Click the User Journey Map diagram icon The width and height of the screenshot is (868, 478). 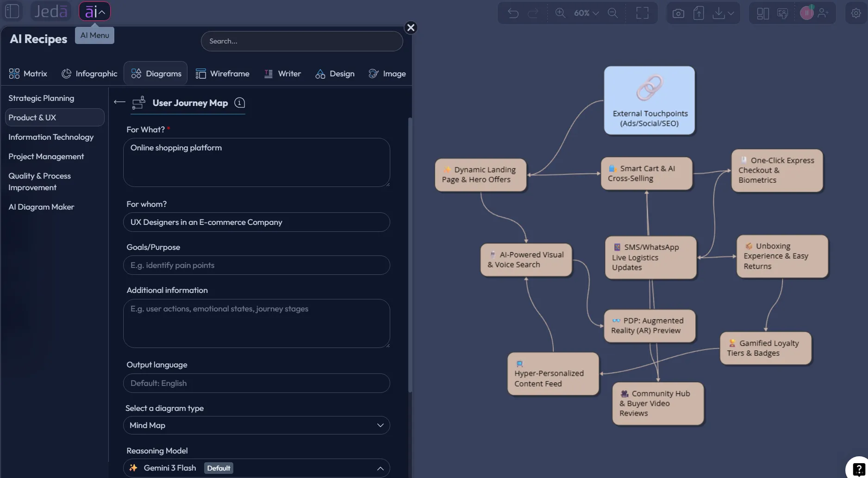coord(139,103)
